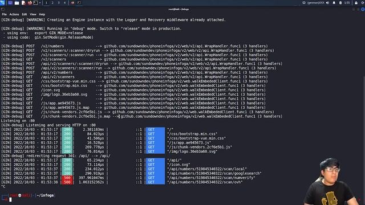
Task: Open a new terminal from the panel launcher
Action: (x=35, y=3)
